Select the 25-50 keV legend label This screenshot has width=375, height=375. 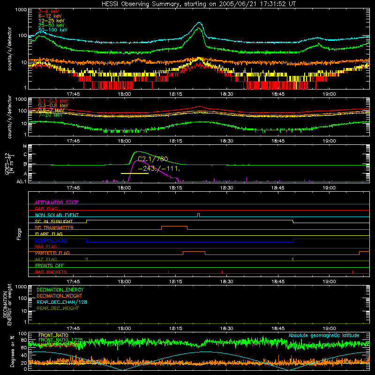pos(52,25)
